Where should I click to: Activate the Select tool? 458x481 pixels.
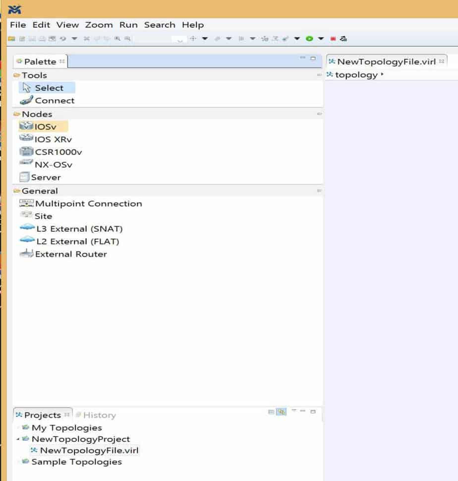[x=47, y=88]
